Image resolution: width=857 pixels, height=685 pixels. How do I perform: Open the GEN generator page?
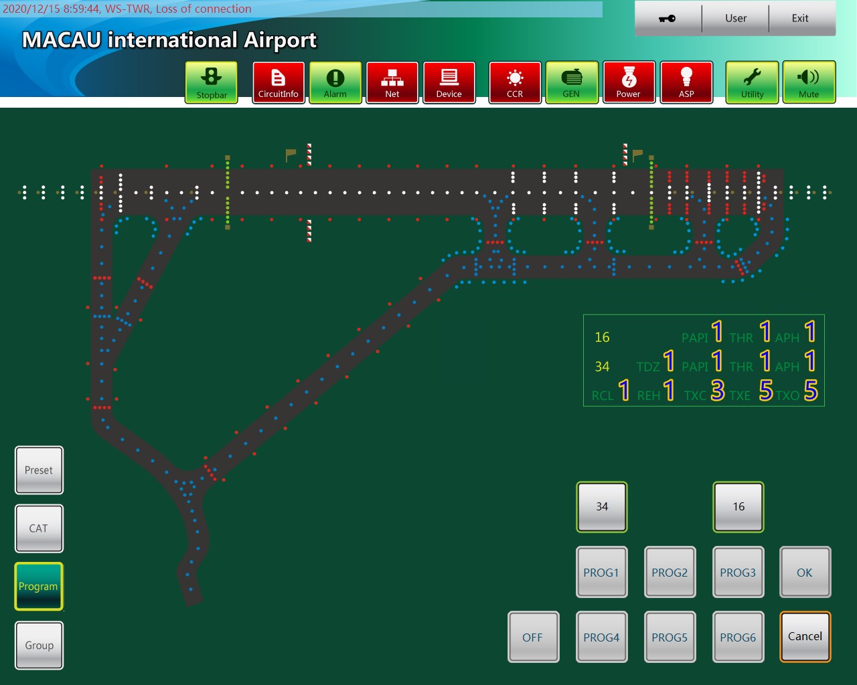click(x=572, y=82)
